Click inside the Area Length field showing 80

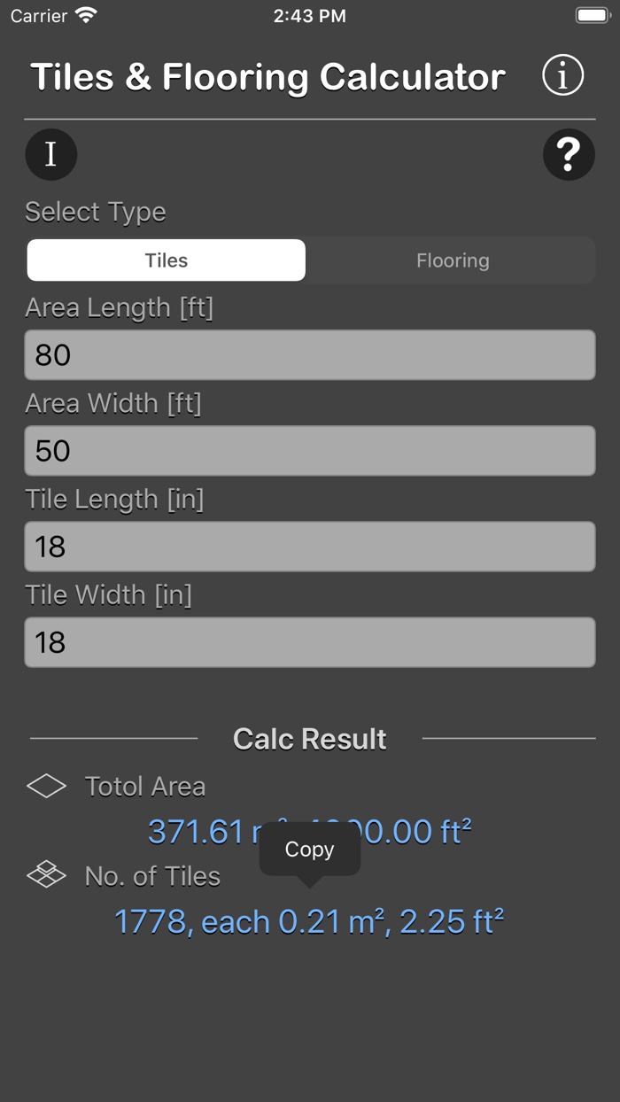click(310, 354)
